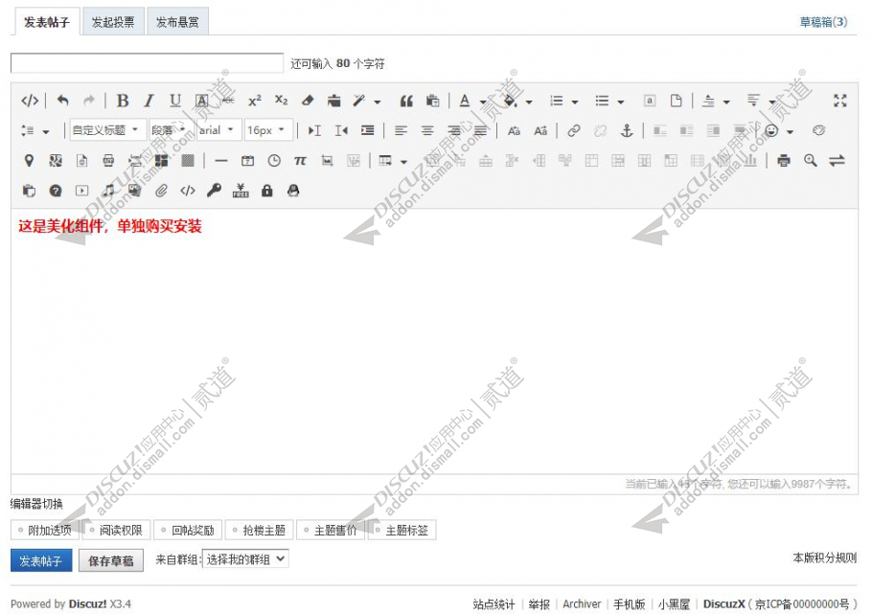
Task: Expand the 选择我的群组 dropdown
Action: [244, 558]
